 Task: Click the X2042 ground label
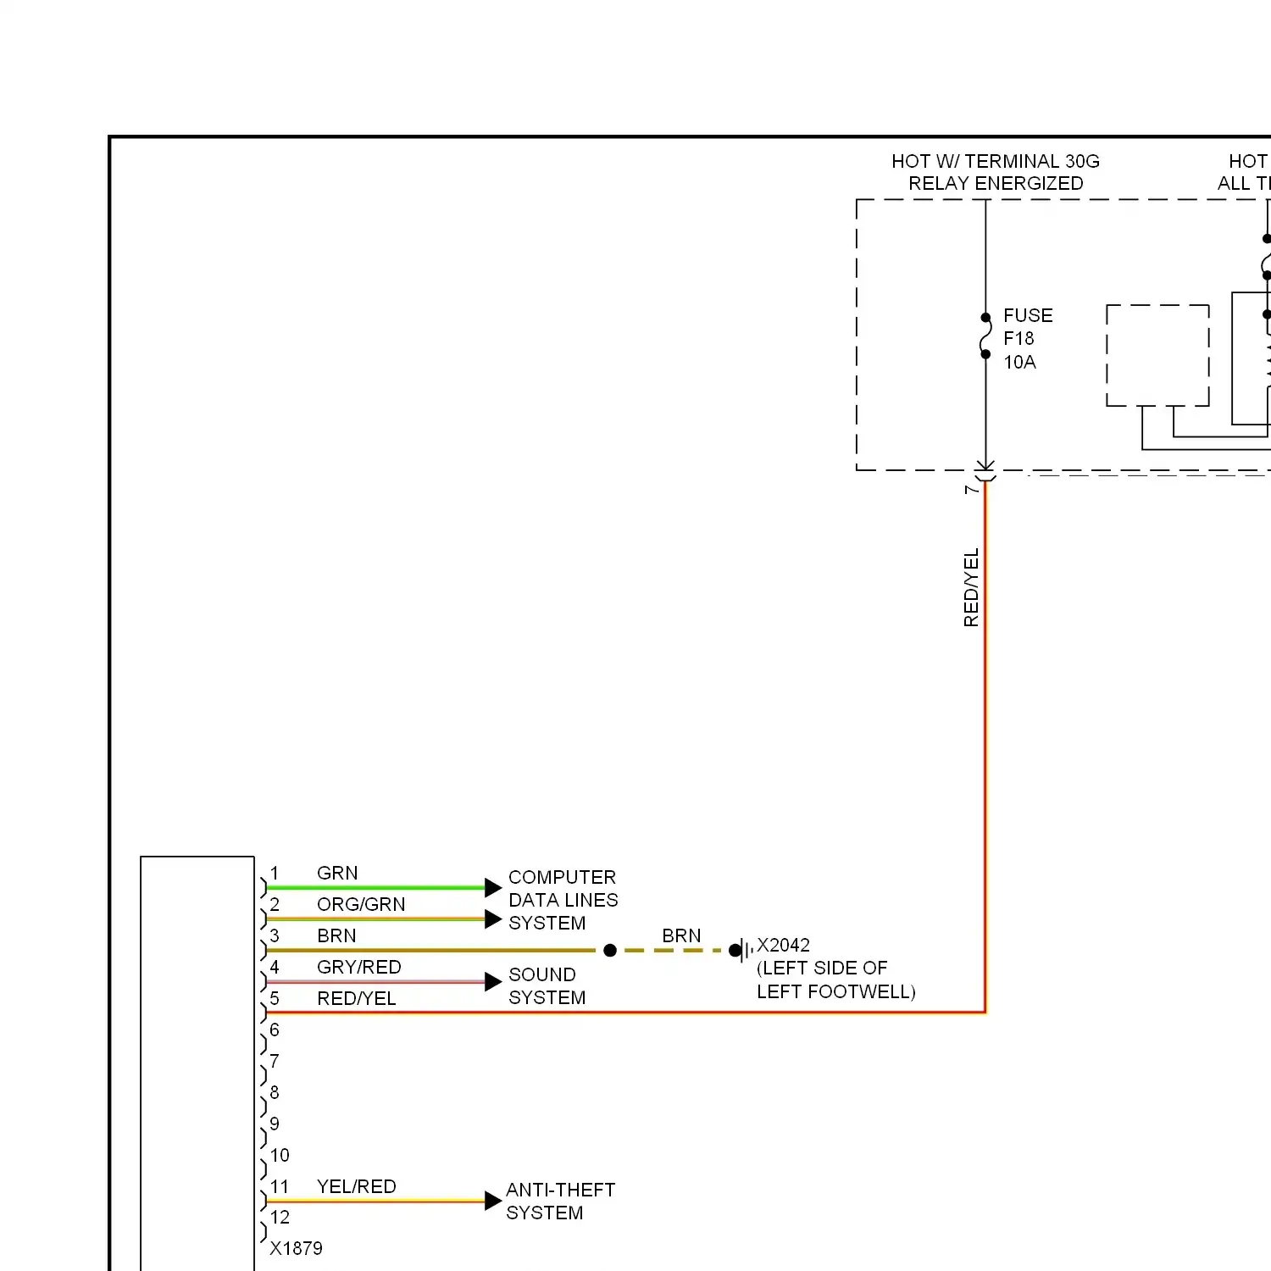point(783,945)
